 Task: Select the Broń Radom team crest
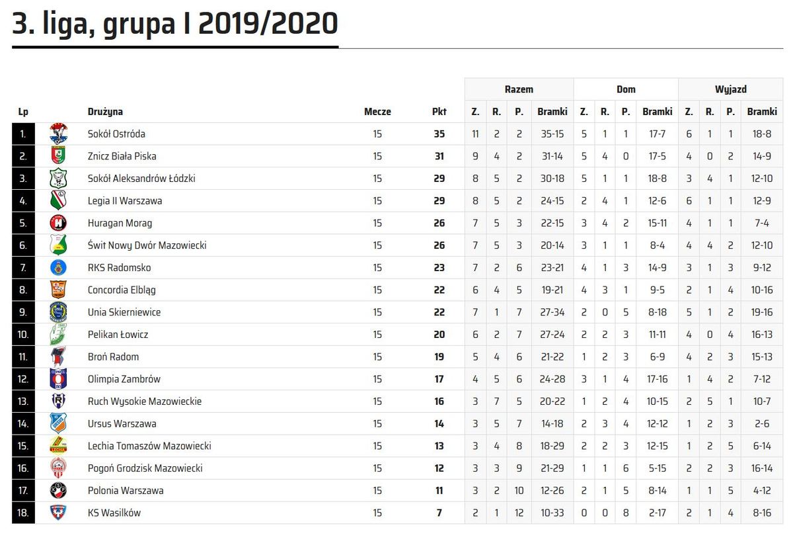point(58,357)
